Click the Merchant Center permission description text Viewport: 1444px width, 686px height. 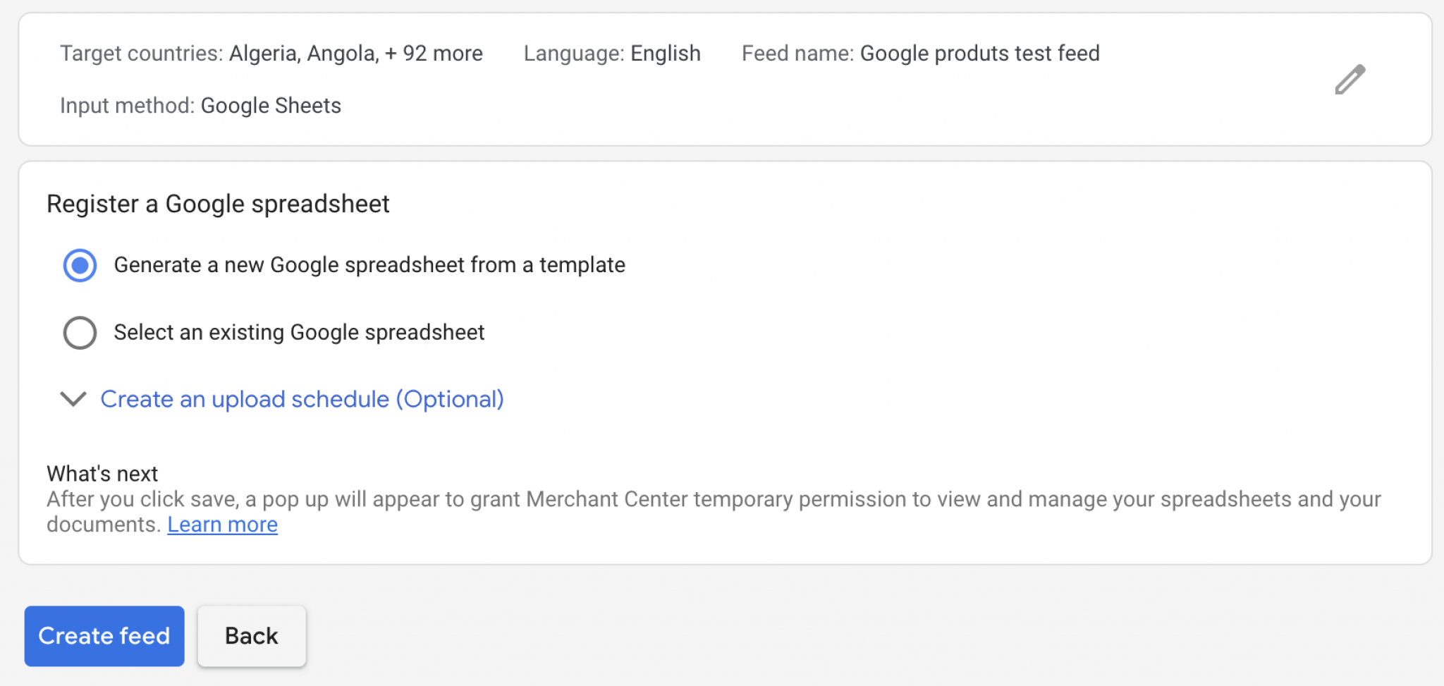712,500
